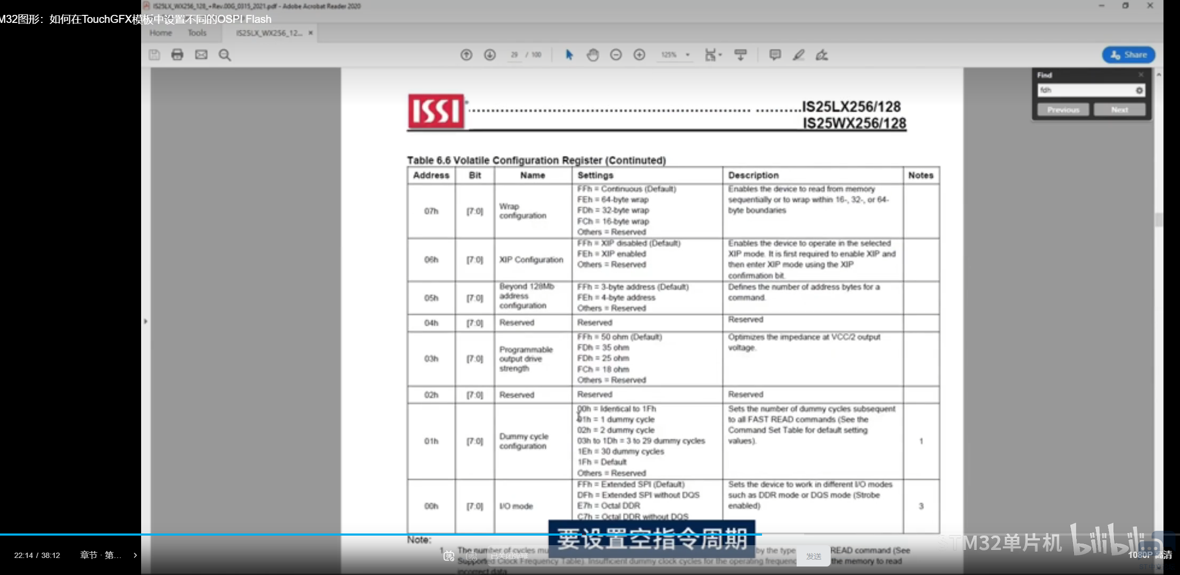Click the video progress bar

coord(590,534)
